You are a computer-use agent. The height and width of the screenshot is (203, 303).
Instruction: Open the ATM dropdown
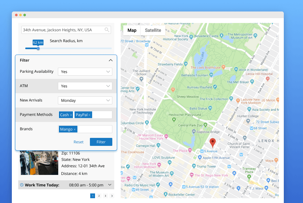pyautogui.click(x=85, y=86)
